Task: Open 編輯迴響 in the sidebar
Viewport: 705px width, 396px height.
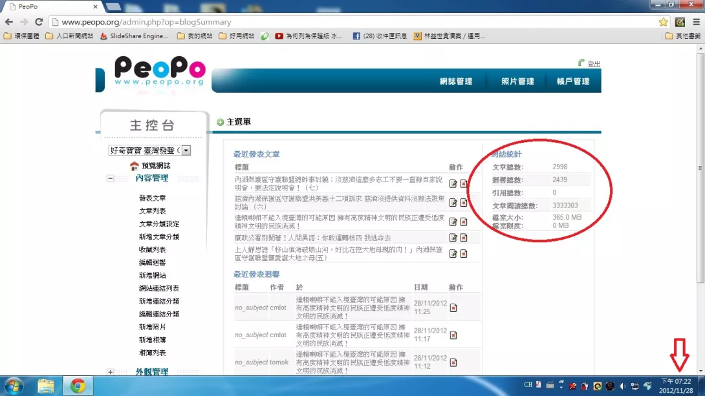Action: pyautogui.click(x=153, y=263)
